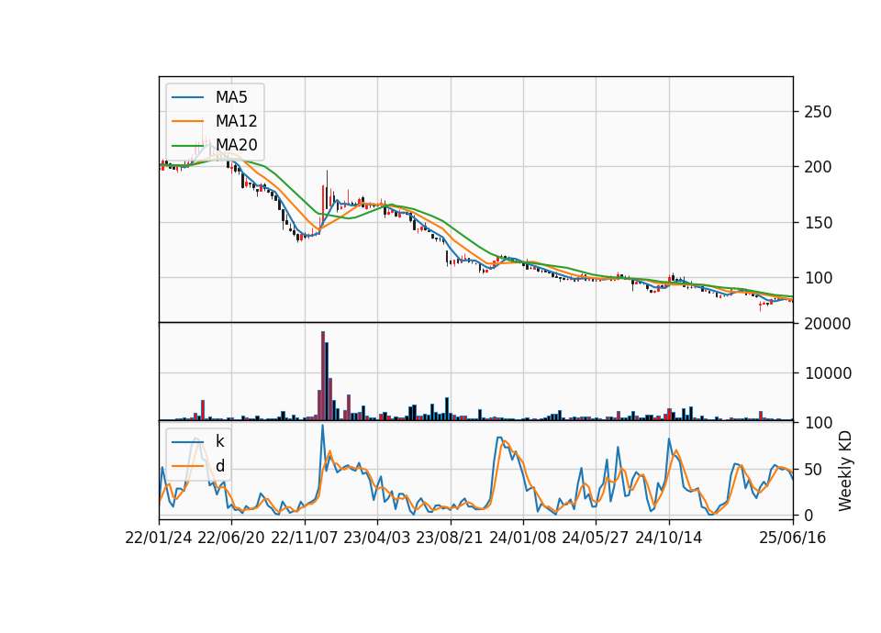Viewport: 881px width, 633px height.
Task: Click the blue MA5 legend line
Action: tap(187, 97)
